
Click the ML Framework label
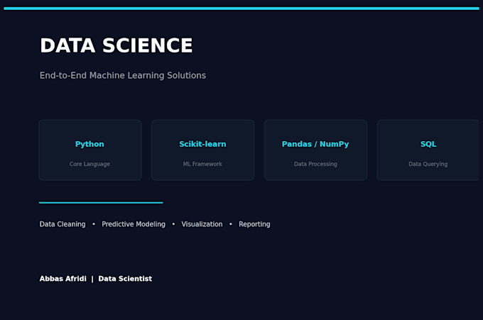[202, 164]
